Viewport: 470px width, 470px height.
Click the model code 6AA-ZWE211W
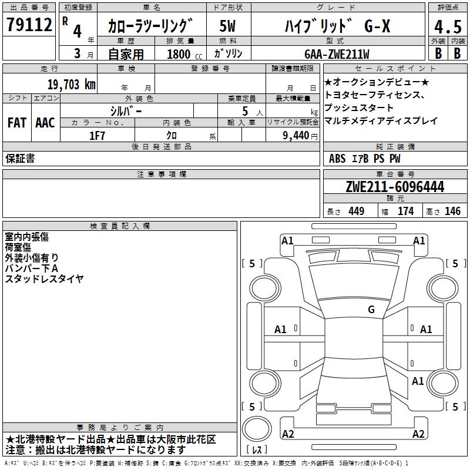[337, 54]
